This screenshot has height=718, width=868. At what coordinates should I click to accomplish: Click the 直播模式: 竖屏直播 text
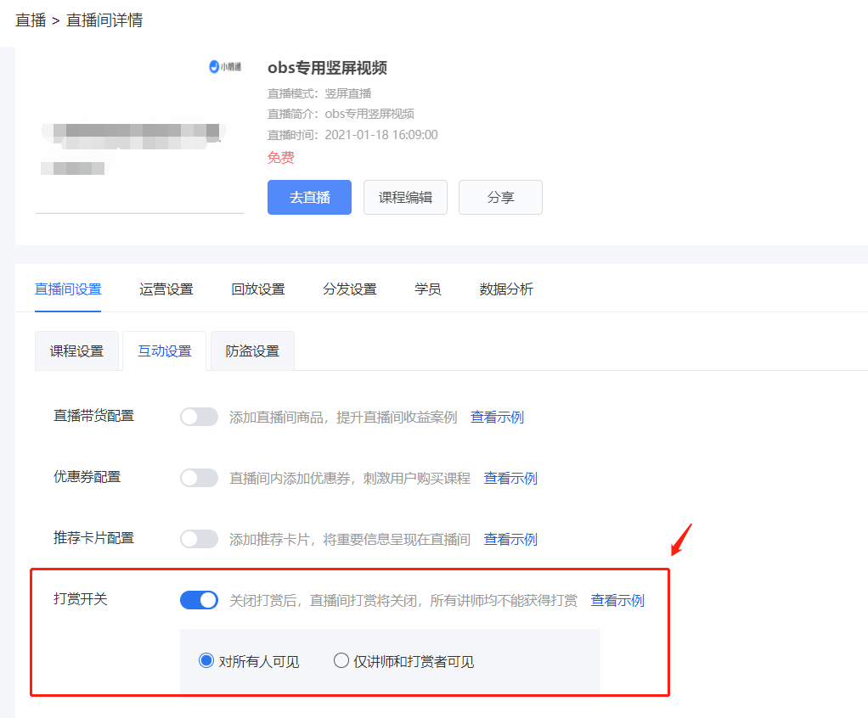319,93
